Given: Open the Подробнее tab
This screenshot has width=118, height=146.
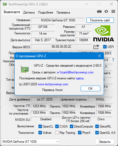Looking at the screenshot, I should click(x=45, y=12).
